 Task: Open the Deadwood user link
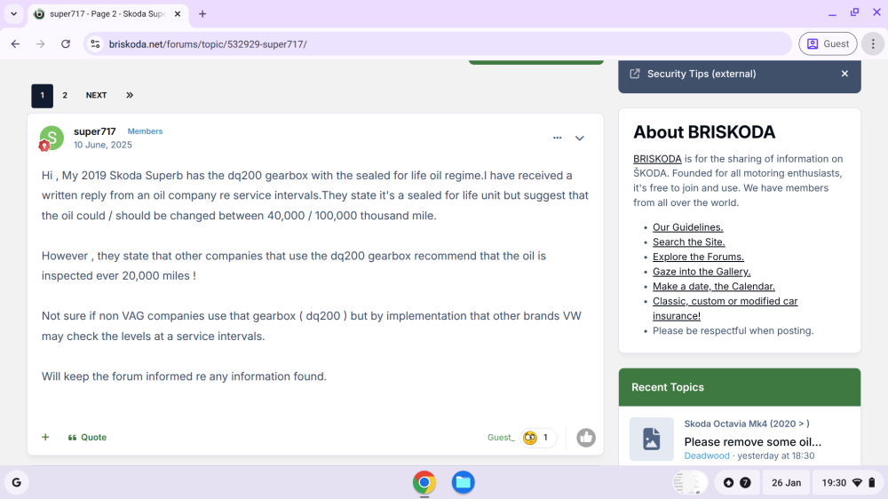(x=707, y=456)
